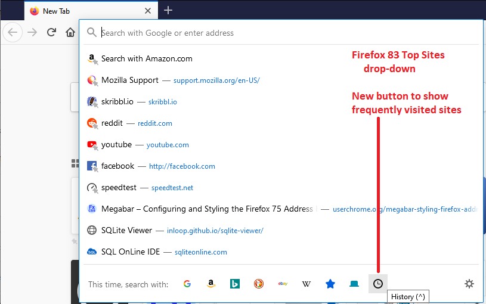This screenshot has height=304, width=486.
Task: Open the Megabar Configuring and Styling entry
Action: [281, 209]
